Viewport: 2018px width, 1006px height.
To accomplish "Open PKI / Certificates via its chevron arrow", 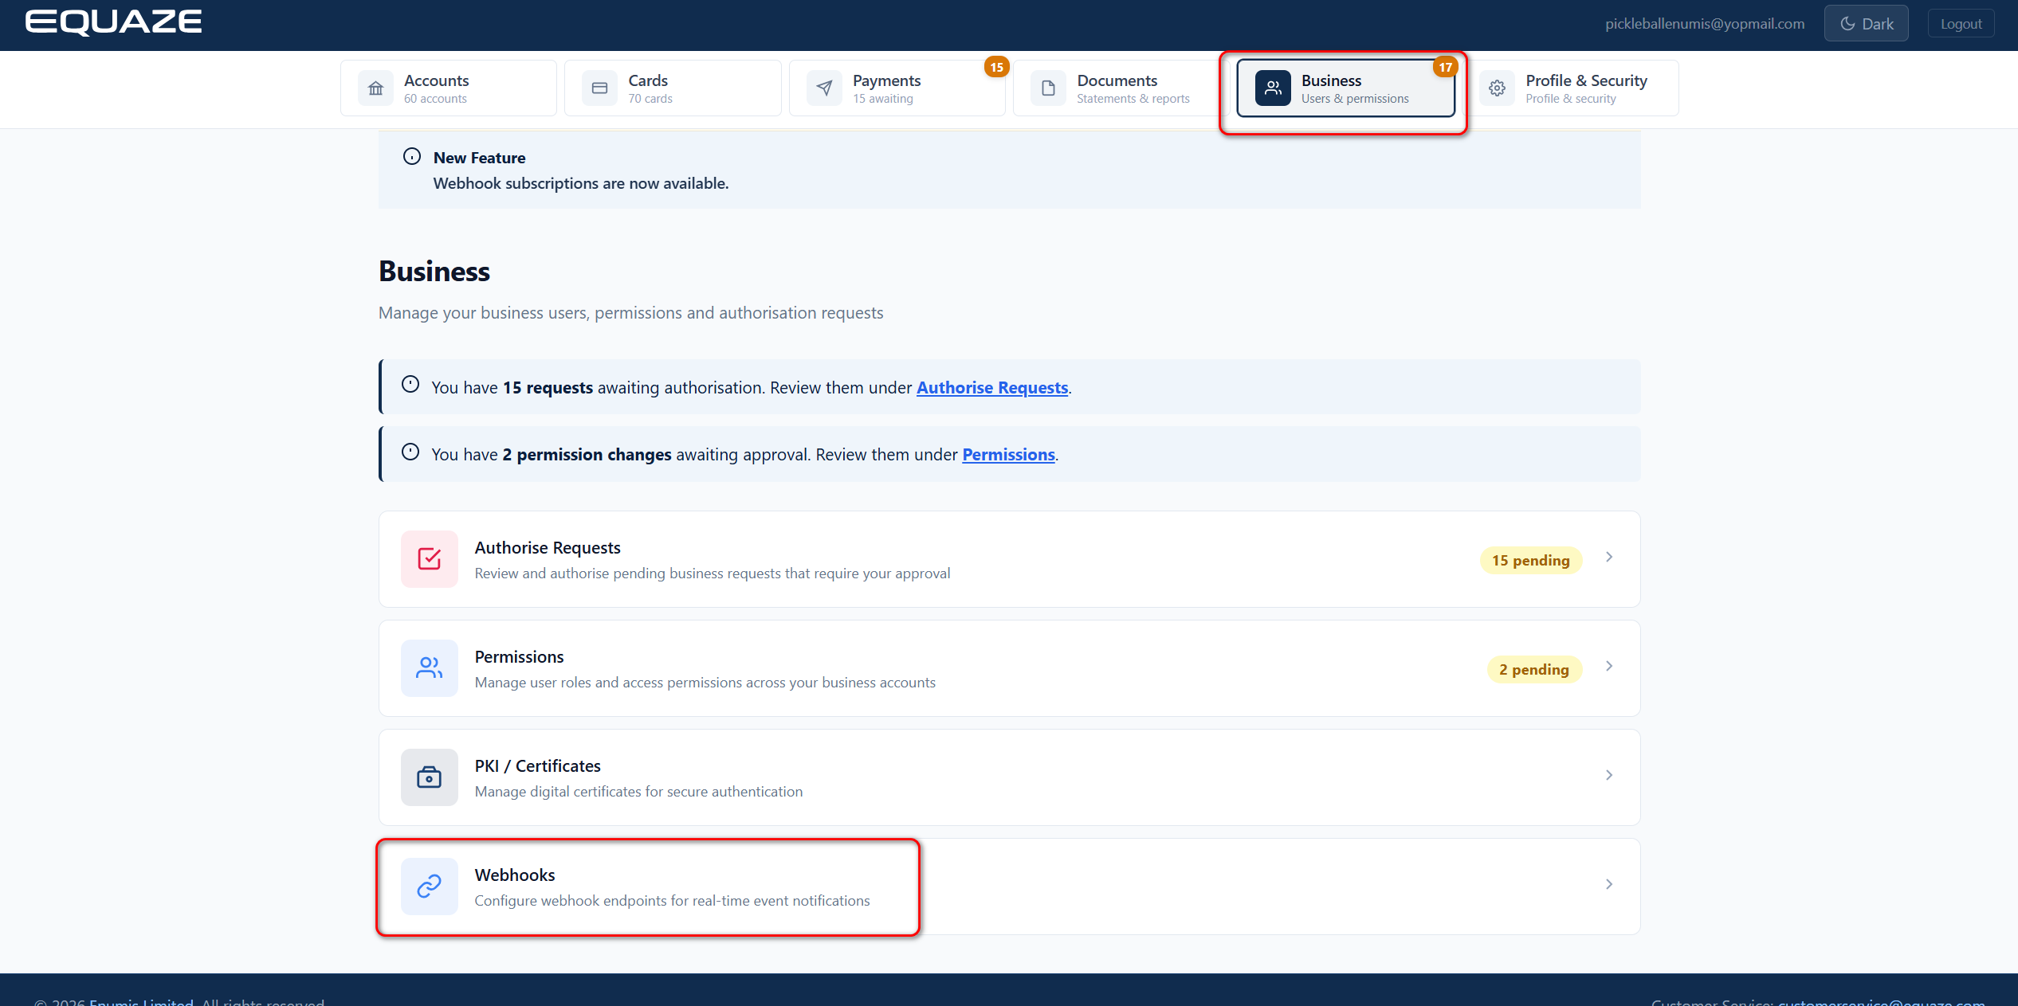I will point(1609,775).
